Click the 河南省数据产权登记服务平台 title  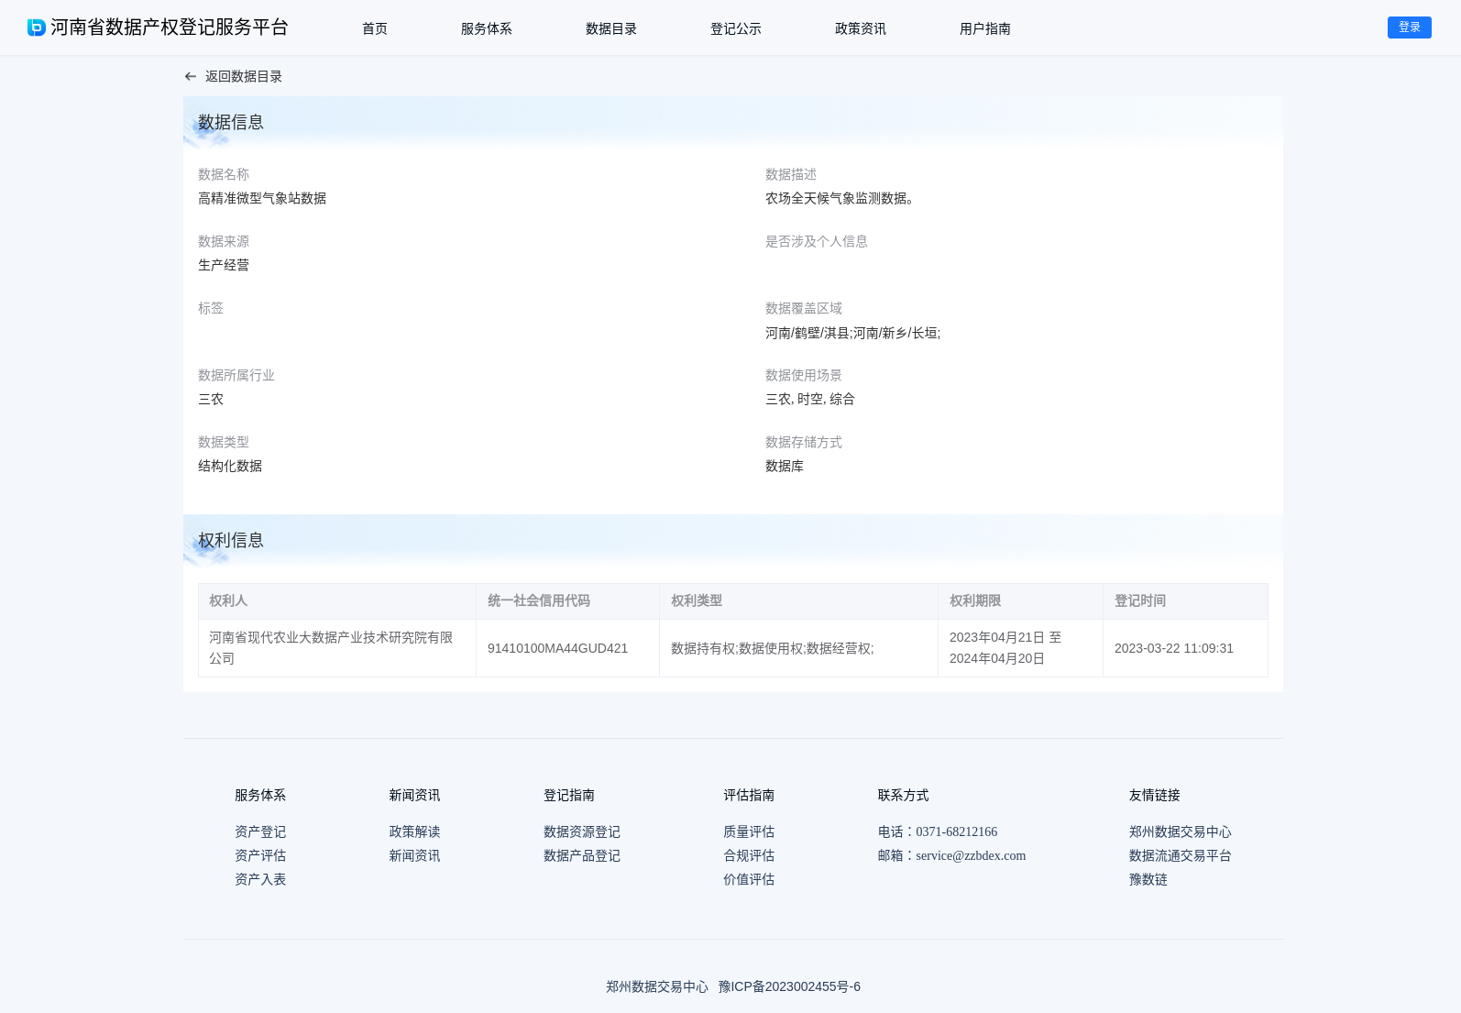point(170,28)
